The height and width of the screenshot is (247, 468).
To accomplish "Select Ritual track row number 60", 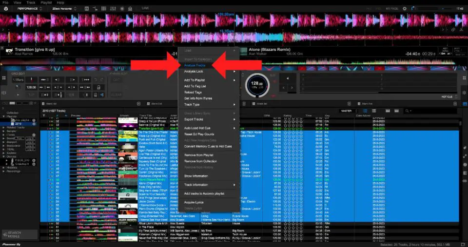I will coord(250,224).
